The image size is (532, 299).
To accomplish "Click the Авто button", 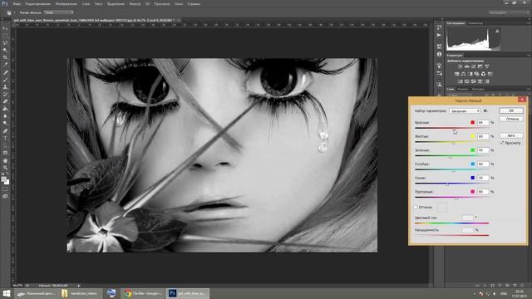I will (x=511, y=135).
